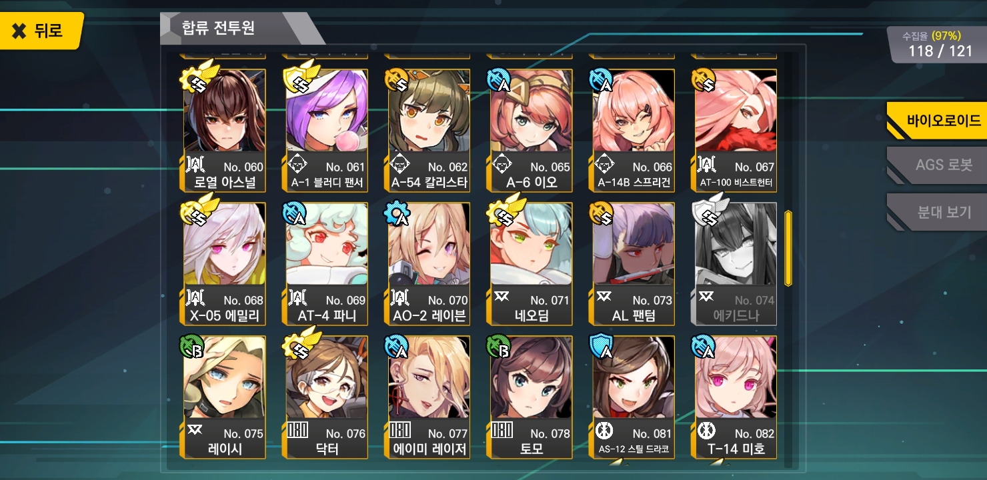987x480 pixels.
Task: Click the squad emblem icon on T-14 미호
Action: point(706,430)
